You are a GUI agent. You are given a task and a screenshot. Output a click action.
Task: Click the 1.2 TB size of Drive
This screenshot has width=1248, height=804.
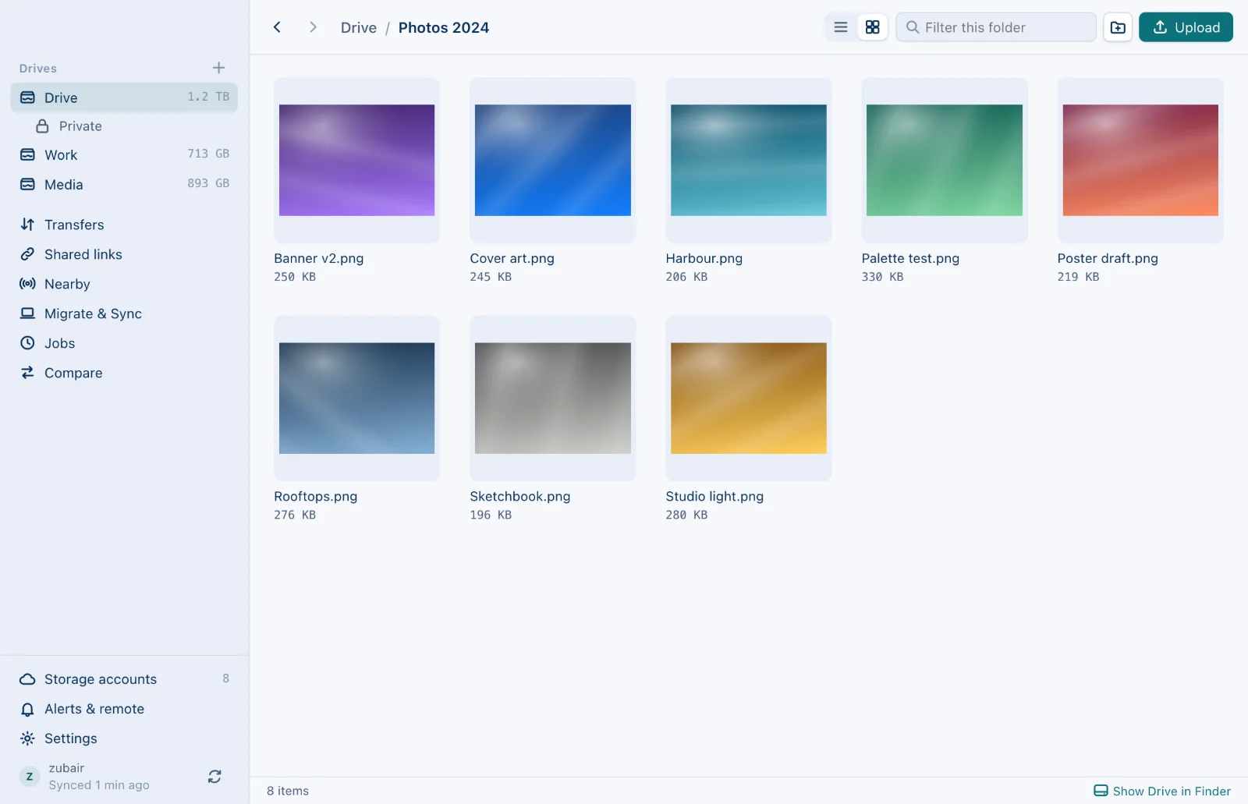(208, 97)
